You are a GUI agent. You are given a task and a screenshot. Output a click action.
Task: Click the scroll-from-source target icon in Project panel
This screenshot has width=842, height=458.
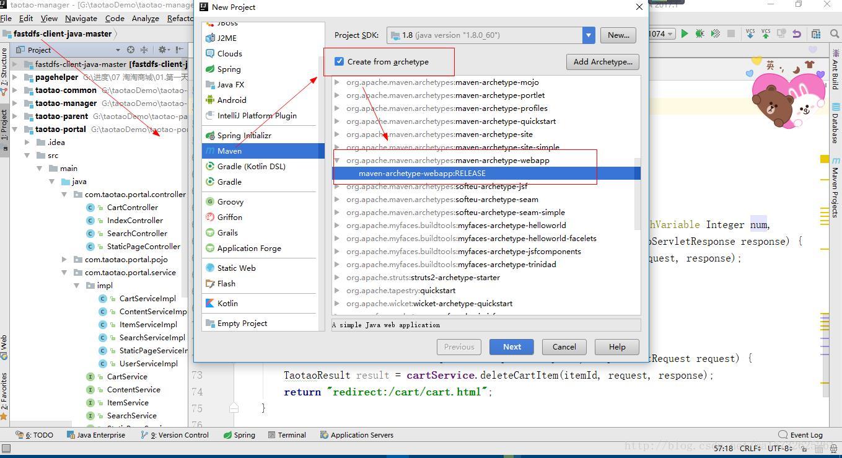131,50
